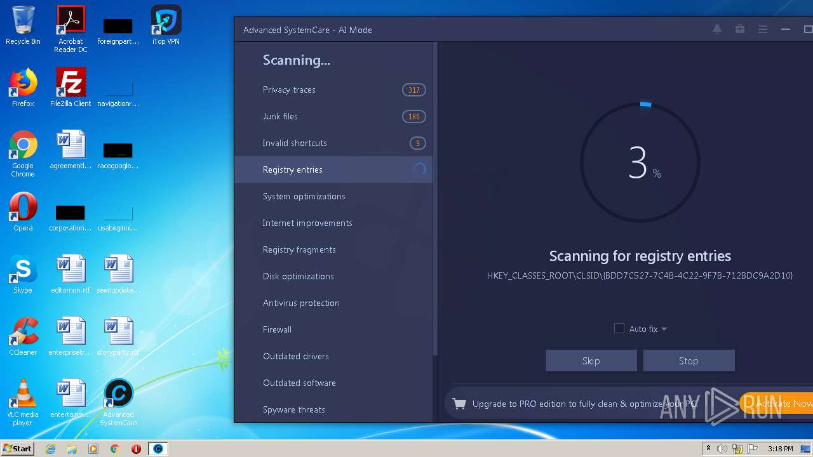Image resolution: width=813 pixels, height=457 pixels.
Task: Open the toolbox briefcase icon
Action: click(740, 29)
